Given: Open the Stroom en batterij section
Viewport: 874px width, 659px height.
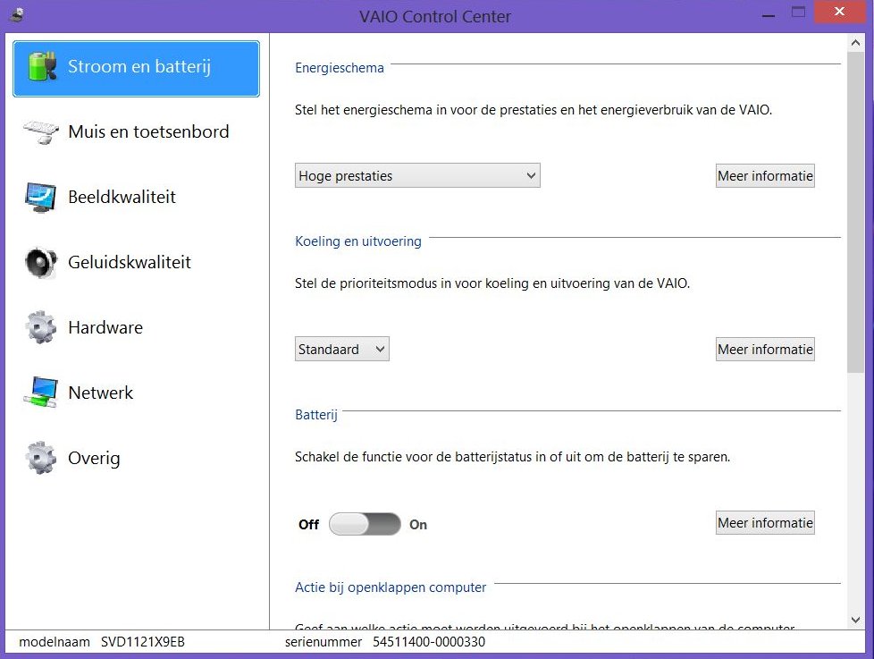Looking at the screenshot, I should pyautogui.click(x=136, y=69).
